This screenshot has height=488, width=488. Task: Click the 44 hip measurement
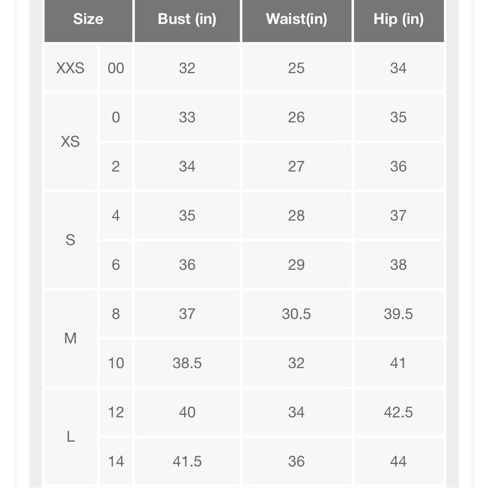(399, 461)
